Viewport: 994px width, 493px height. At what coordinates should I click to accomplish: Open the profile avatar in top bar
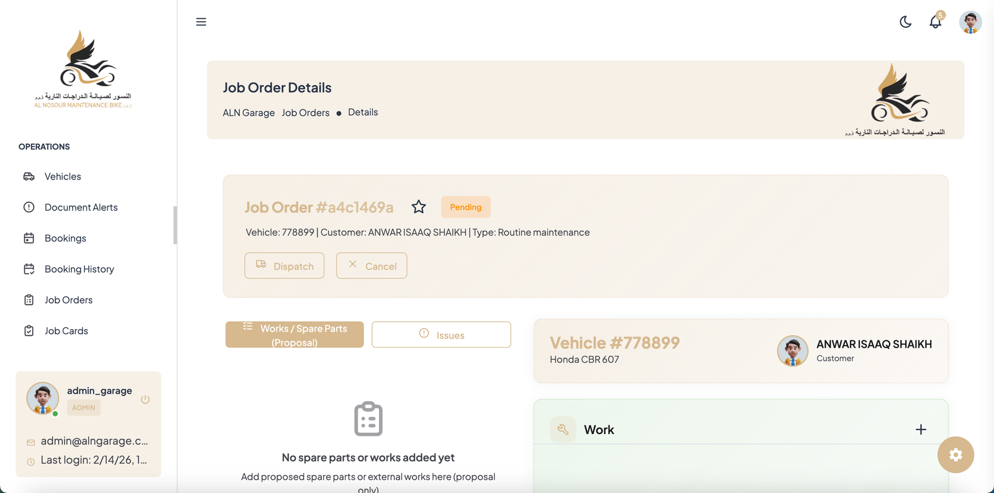click(x=970, y=22)
